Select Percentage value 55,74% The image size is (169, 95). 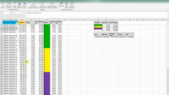(114, 28)
